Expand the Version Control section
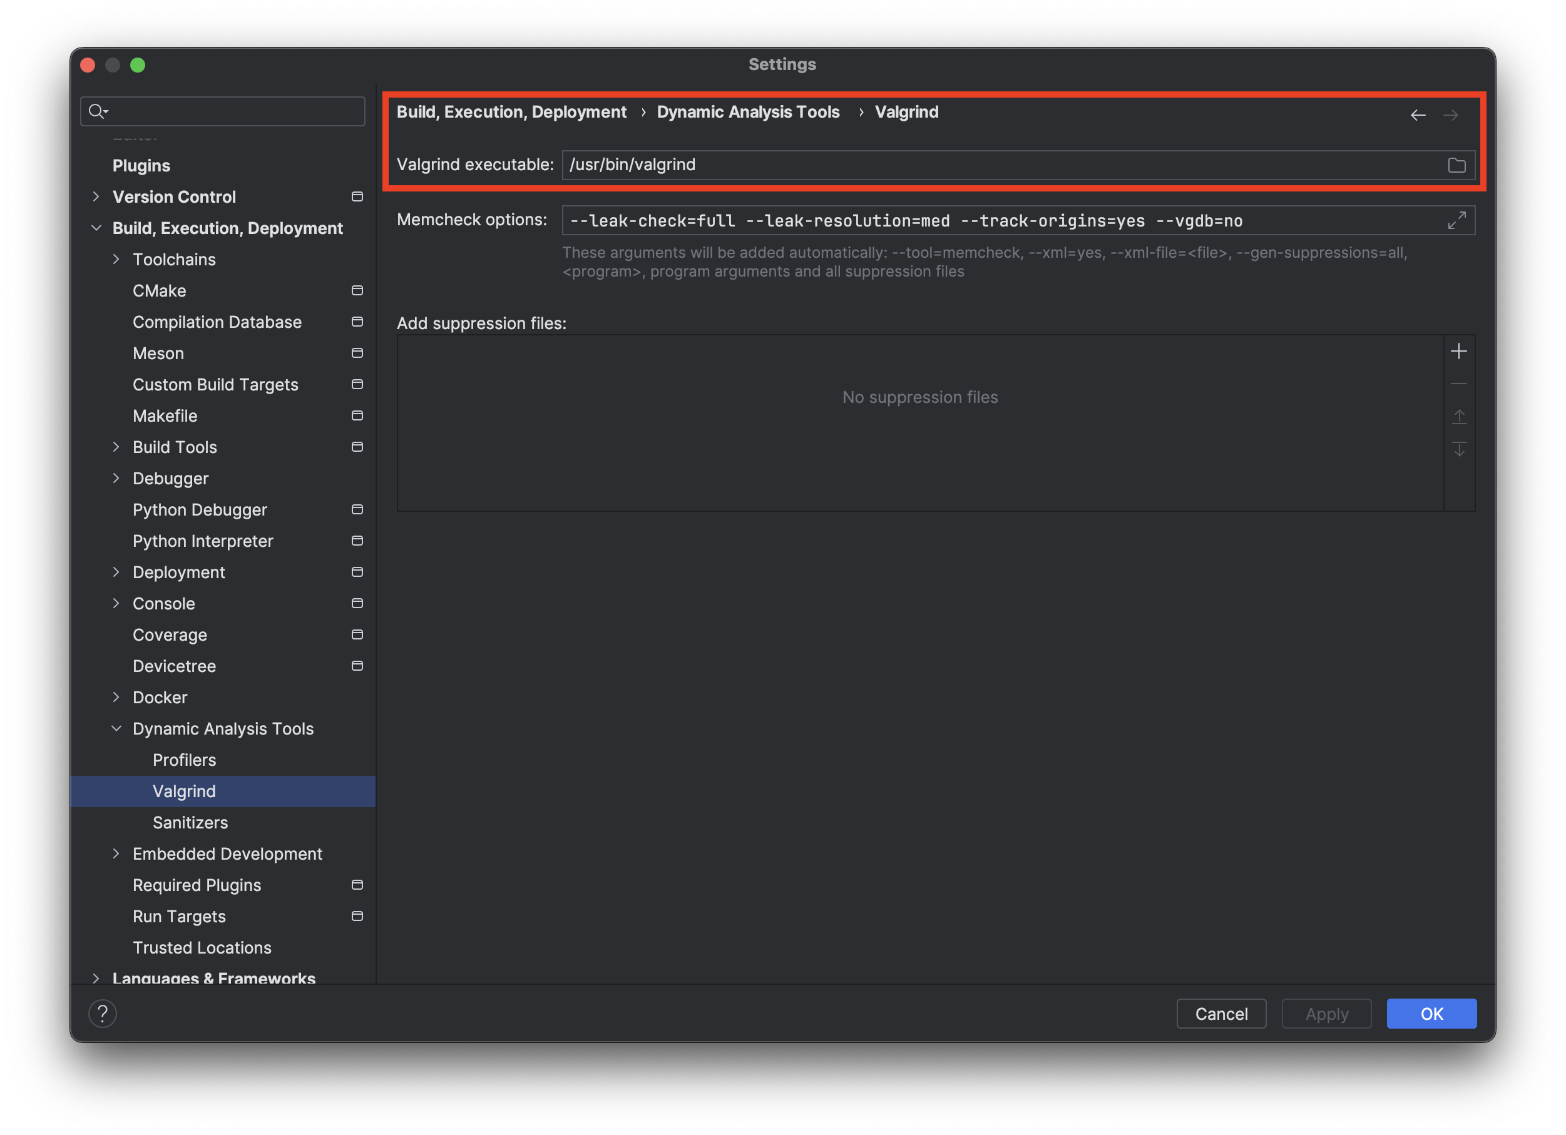Screen dimensions: 1566x1135 coord(96,196)
